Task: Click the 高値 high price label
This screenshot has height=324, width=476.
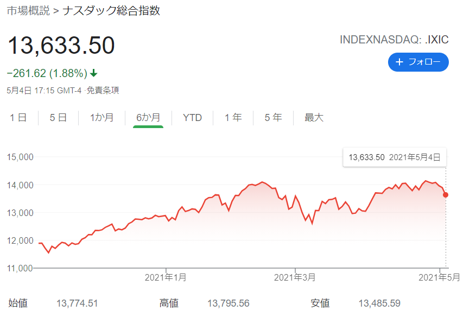Action: 169,303
